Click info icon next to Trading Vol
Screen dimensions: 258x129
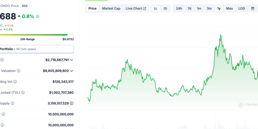(x=15, y=82)
